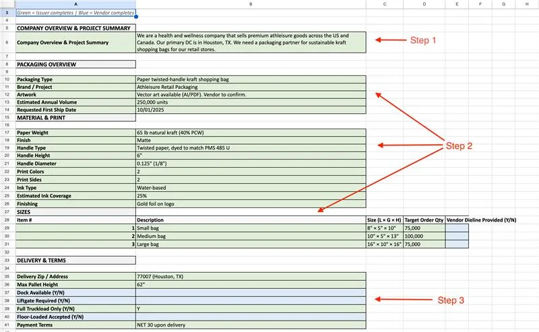This screenshot has width=539, height=332.
Task: Click the "65 lb natural kraft" paper weight cell
Action: pos(251,133)
